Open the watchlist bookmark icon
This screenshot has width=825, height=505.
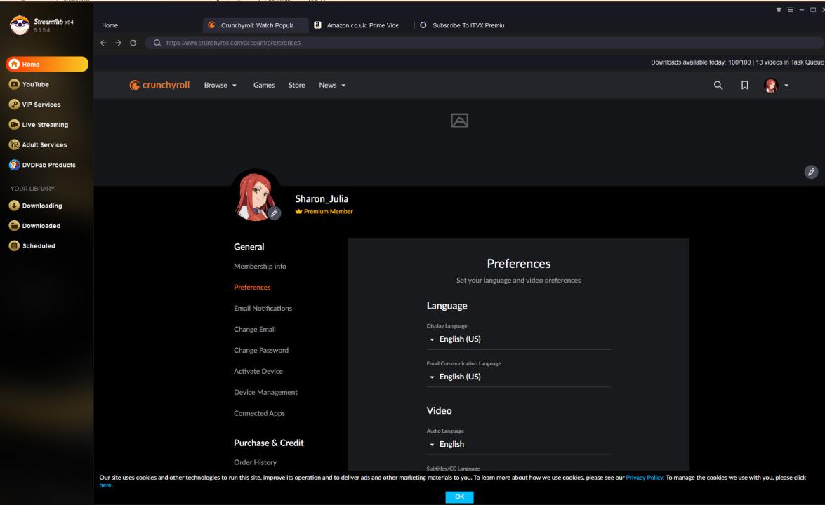click(x=744, y=85)
